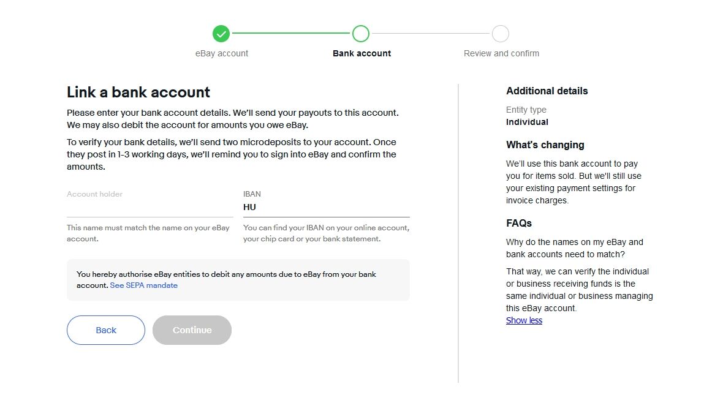Click the green checkmark step icon
This screenshot has width=704, height=411.
[x=221, y=34]
